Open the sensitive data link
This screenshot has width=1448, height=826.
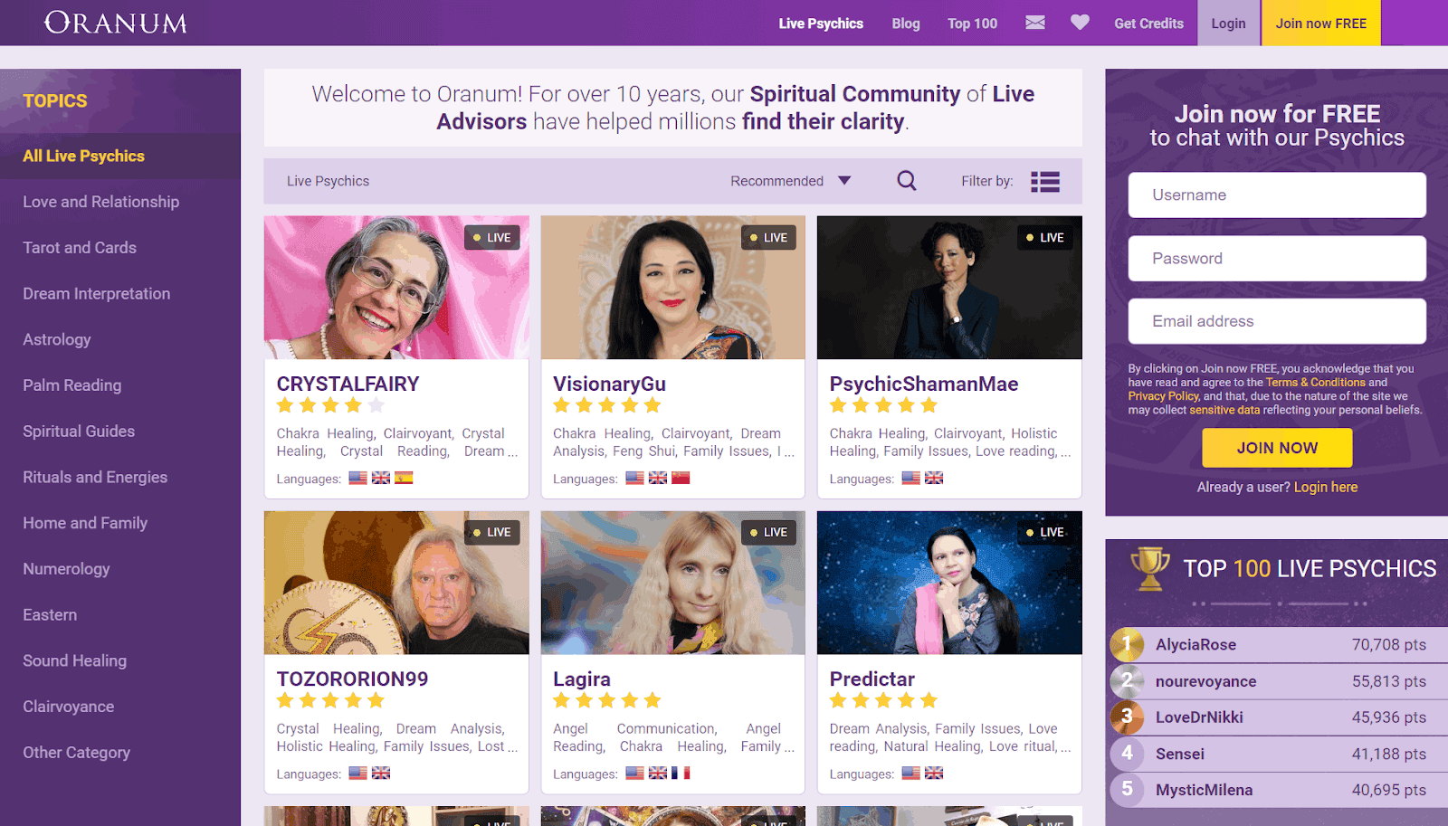click(x=1224, y=410)
